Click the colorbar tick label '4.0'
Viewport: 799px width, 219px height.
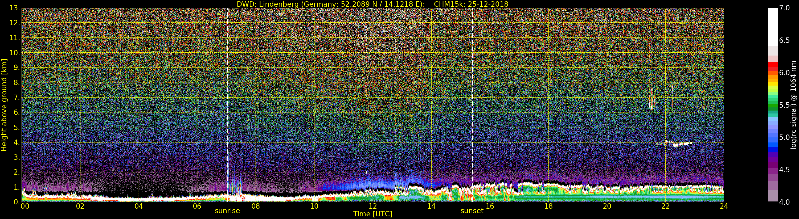[784, 202]
